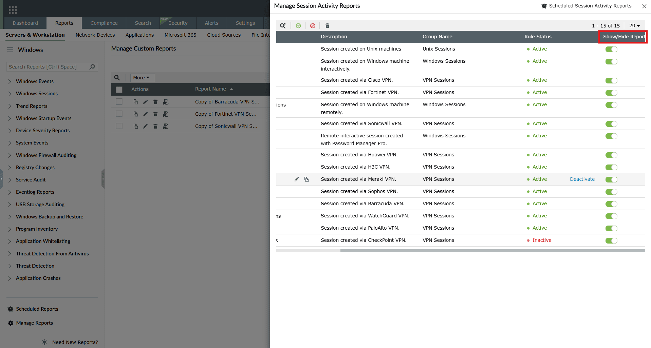The width and height of the screenshot is (651, 348).
Task: Open the More dropdown menu
Action: [143, 78]
